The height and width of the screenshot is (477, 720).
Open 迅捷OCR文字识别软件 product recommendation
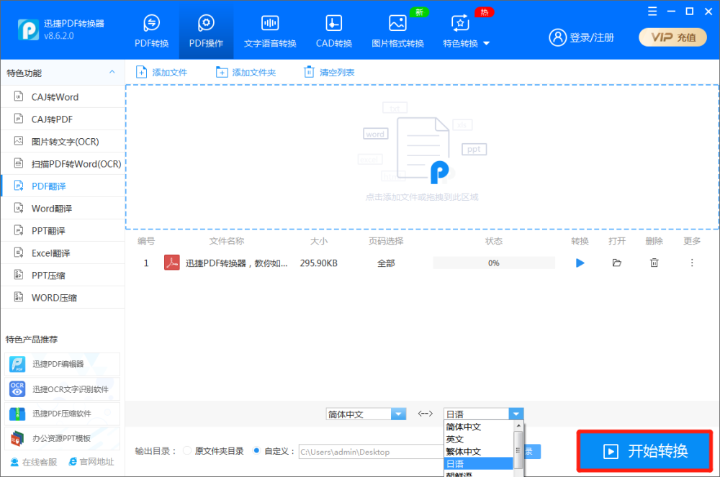pos(63,389)
